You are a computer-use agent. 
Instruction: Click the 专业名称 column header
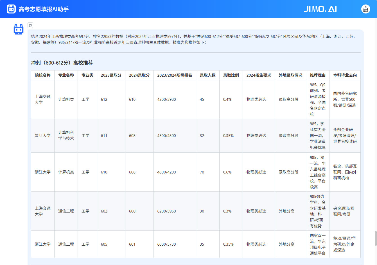tap(66, 75)
